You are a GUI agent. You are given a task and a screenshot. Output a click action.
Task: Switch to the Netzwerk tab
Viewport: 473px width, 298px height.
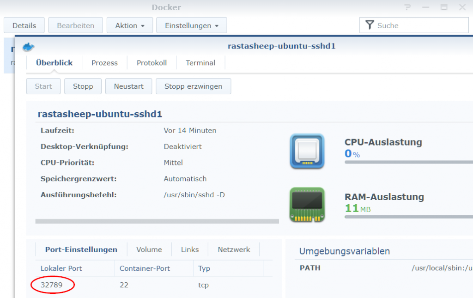[234, 249]
